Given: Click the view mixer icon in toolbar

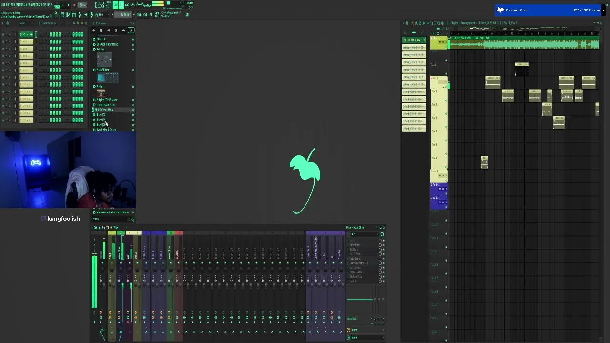Looking at the screenshot, I should [80, 15].
